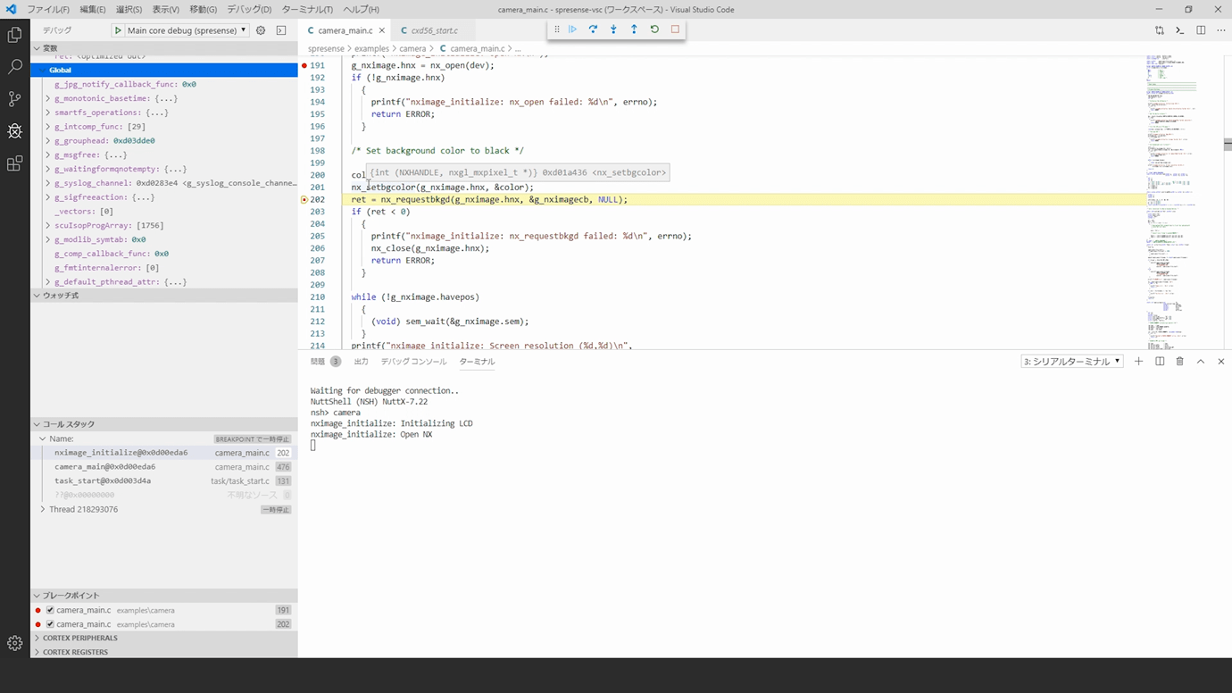Start debugging with green play button
The image size is (1232, 693).
[x=118, y=30]
